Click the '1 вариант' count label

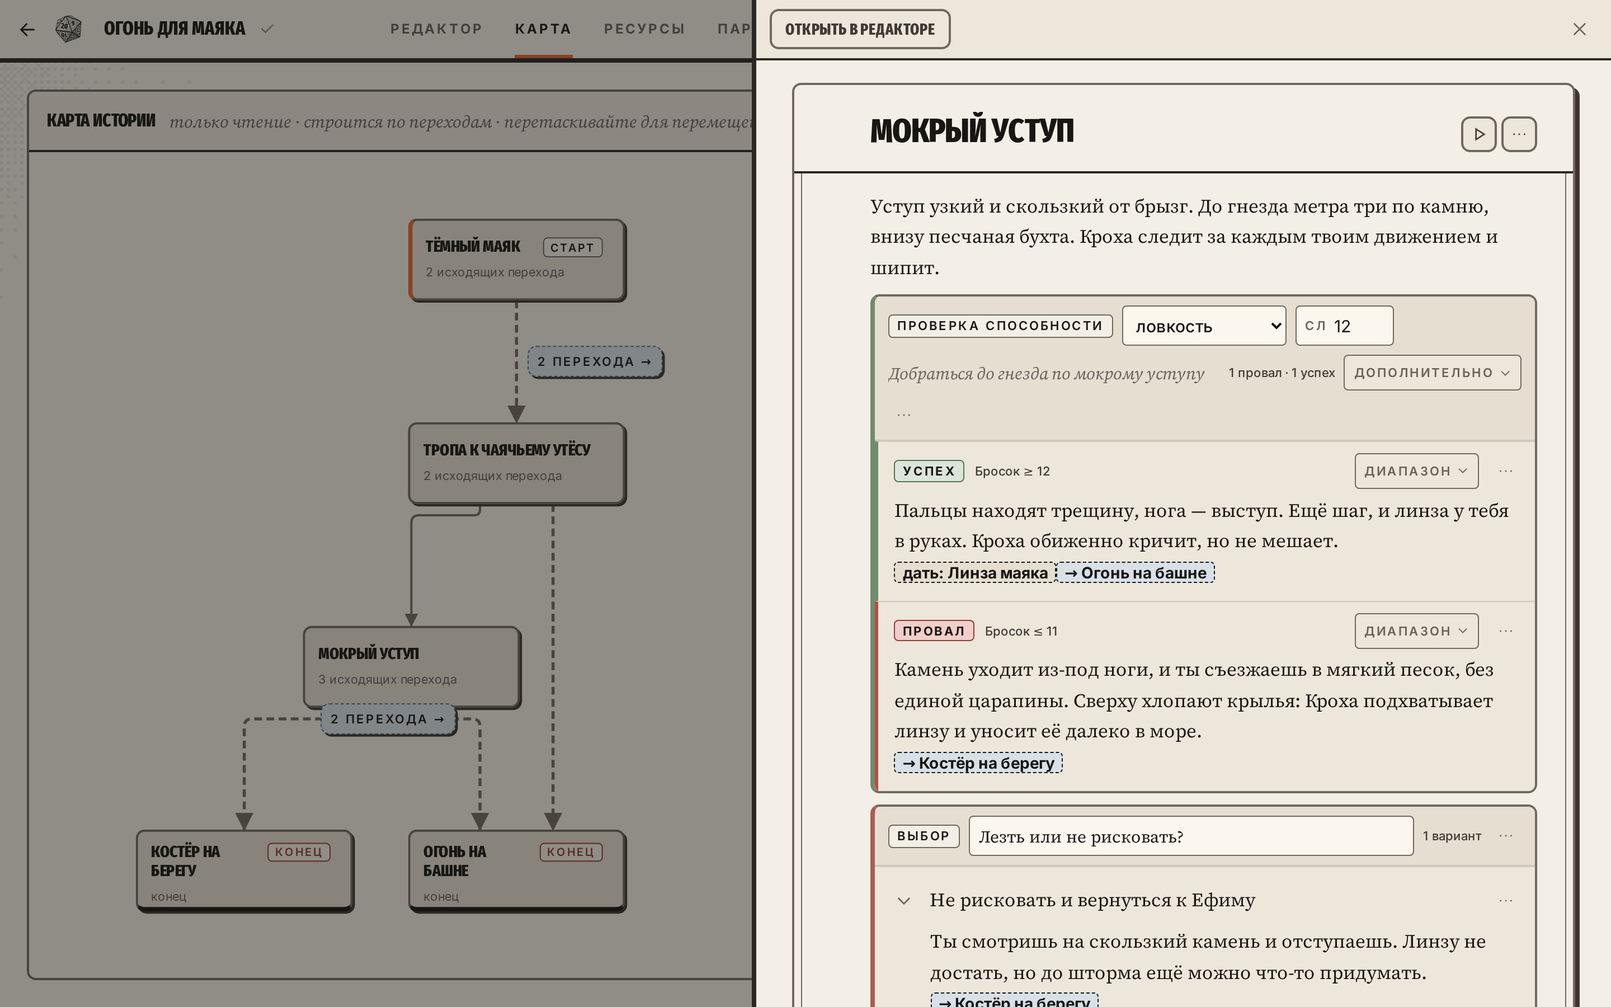pyautogui.click(x=1452, y=836)
